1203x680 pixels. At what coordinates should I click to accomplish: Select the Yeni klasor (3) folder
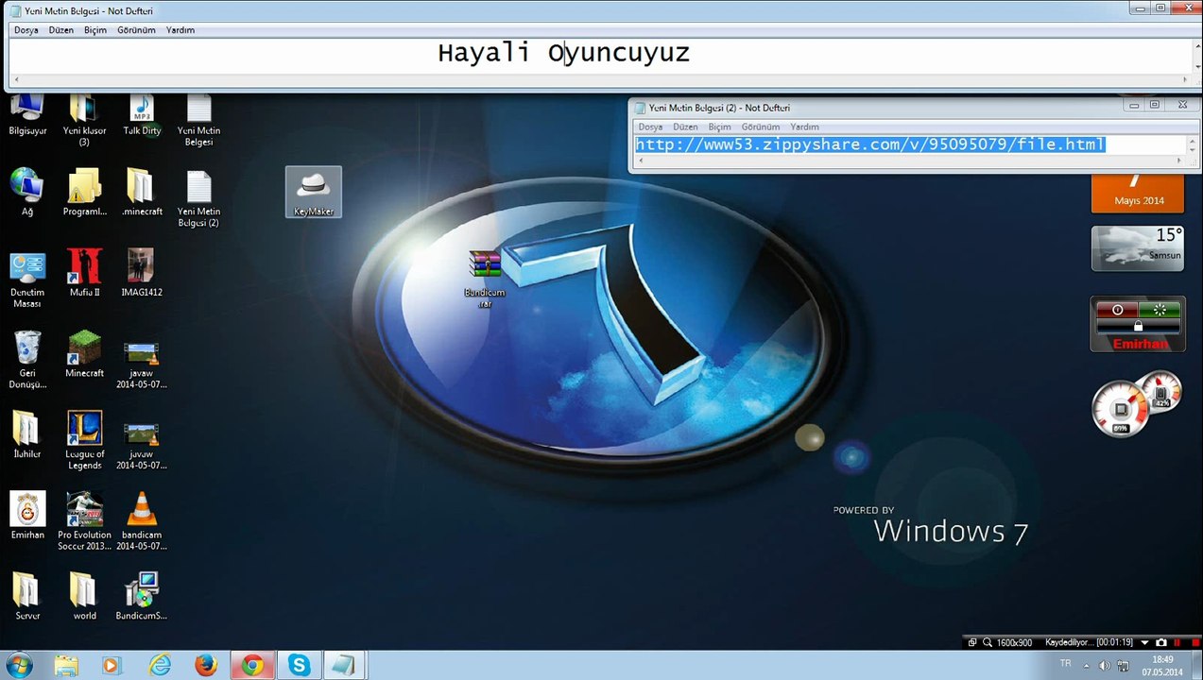(x=84, y=121)
